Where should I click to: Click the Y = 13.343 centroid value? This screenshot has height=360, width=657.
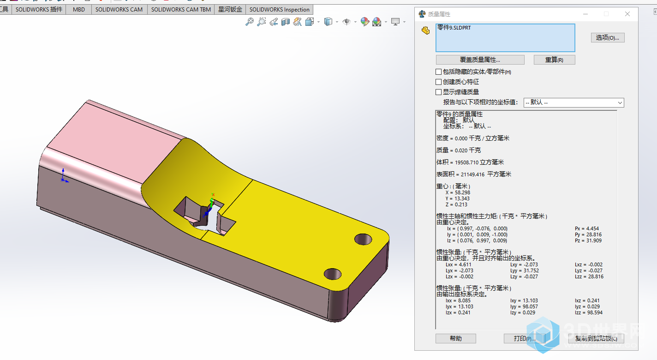458,198
